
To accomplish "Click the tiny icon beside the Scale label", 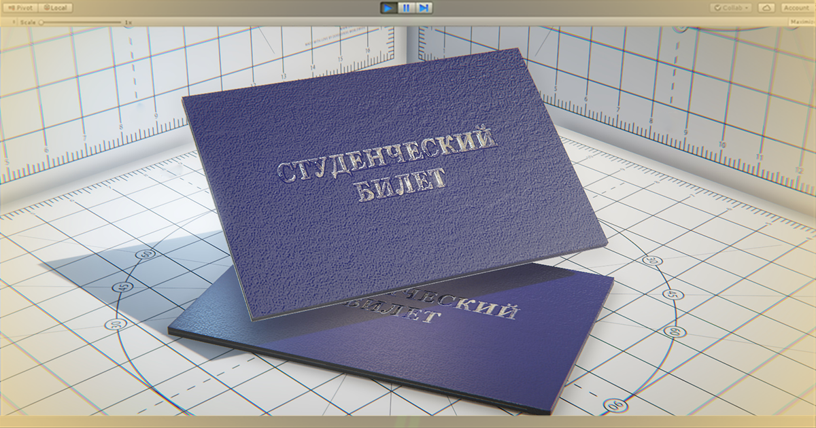I will coord(12,20).
